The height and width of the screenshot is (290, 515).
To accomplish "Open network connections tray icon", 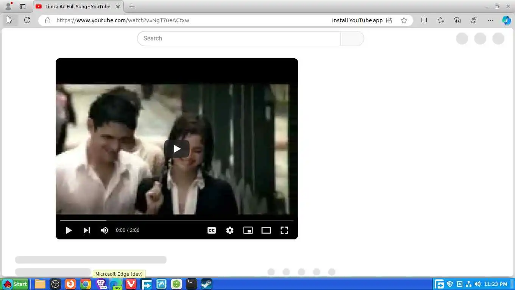I will [x=469, y=284].
